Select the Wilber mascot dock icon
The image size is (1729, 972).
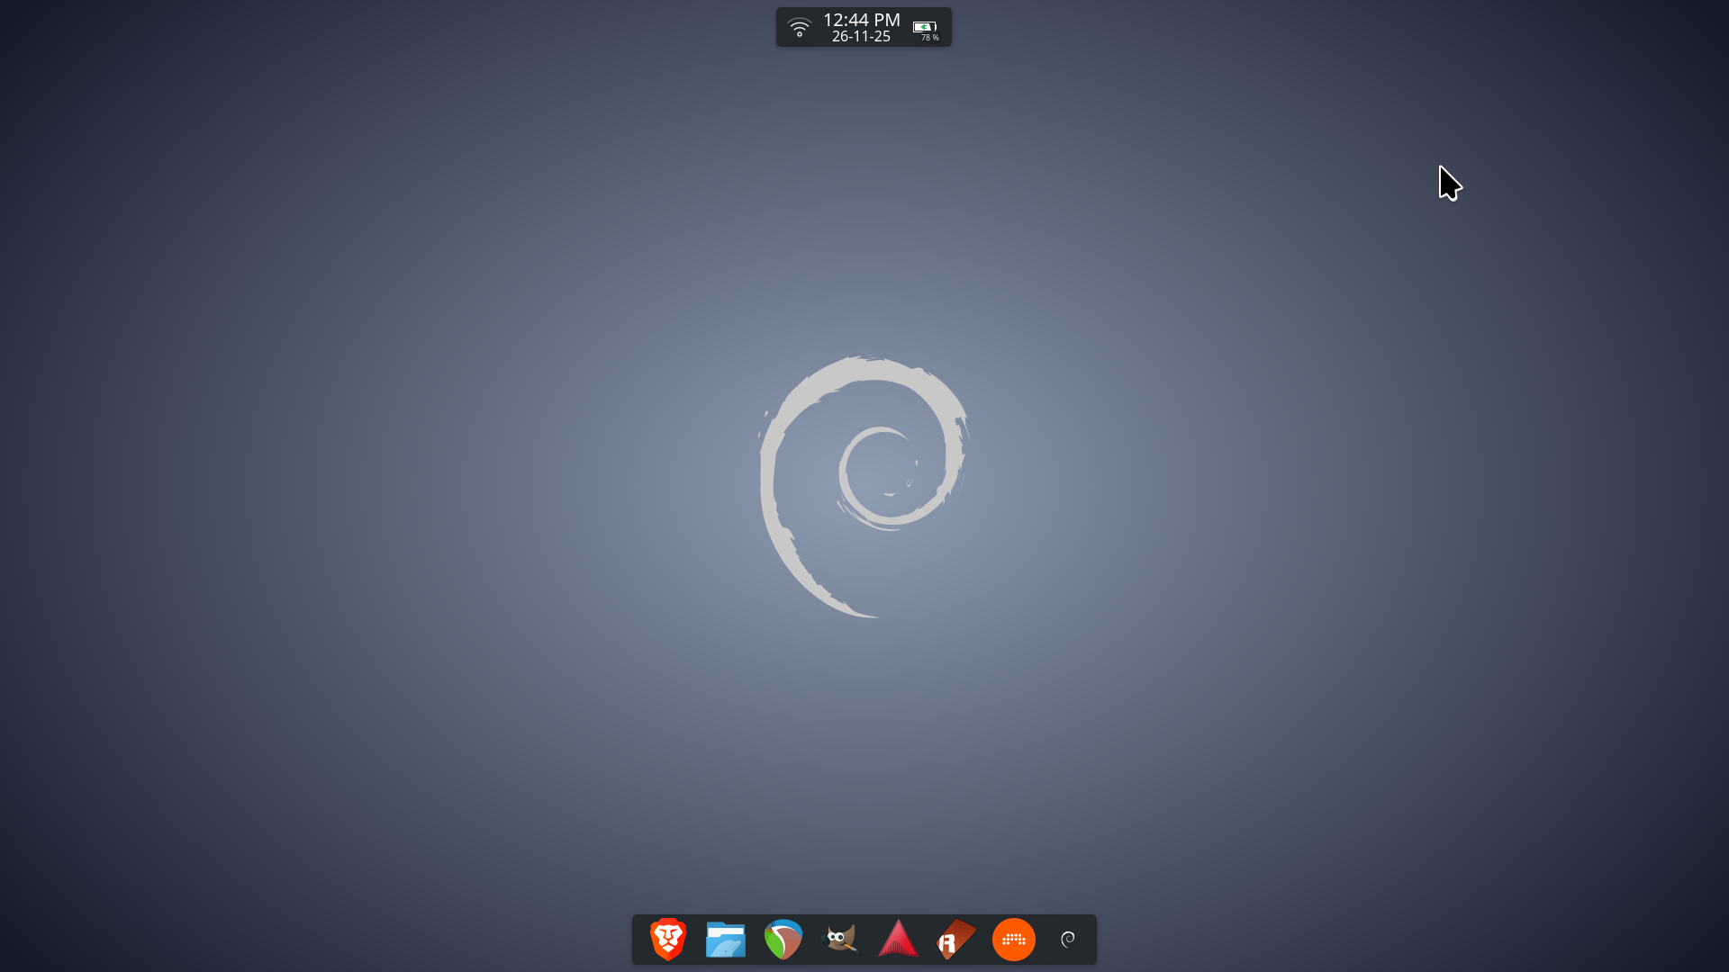[841, 940]
